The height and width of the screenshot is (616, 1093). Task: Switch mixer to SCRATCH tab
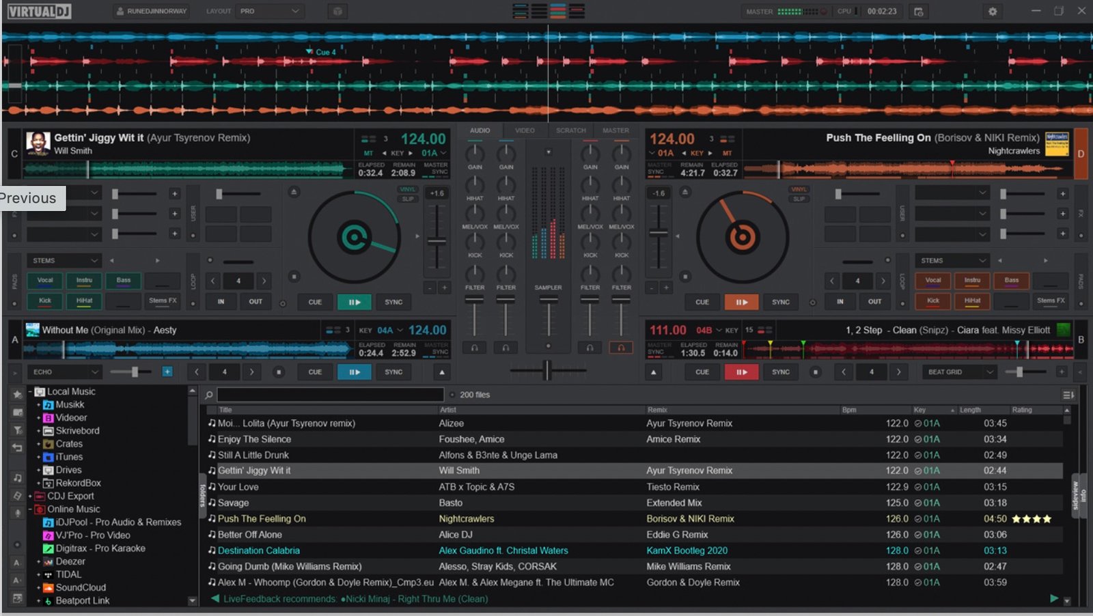coord(571,130)
